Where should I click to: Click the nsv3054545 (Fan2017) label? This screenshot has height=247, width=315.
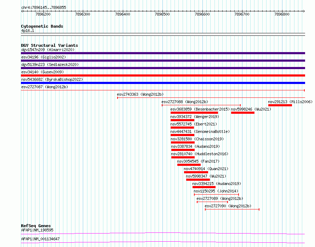tap(198, 161)
